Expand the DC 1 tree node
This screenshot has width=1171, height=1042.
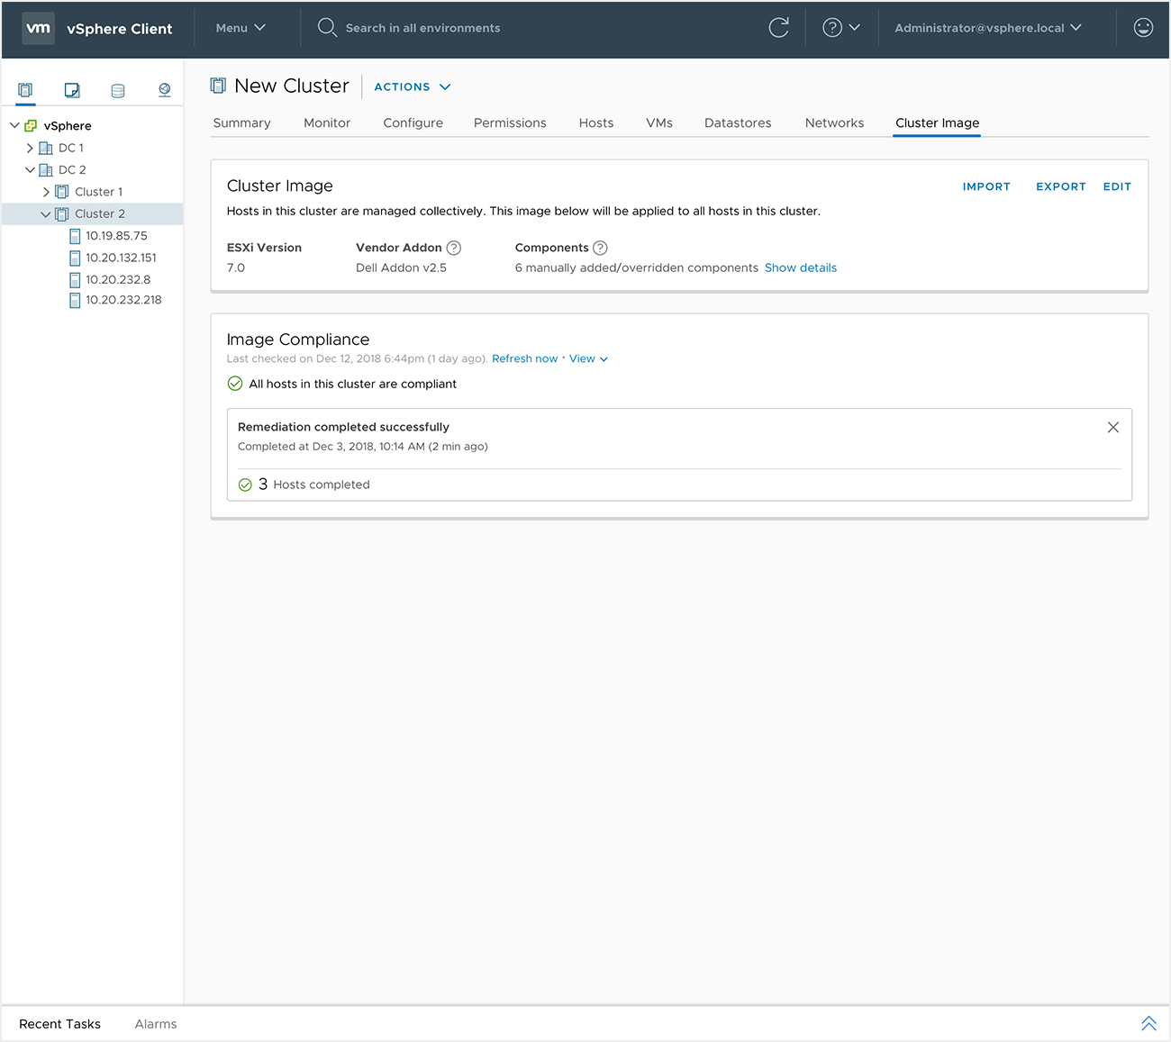30,147
